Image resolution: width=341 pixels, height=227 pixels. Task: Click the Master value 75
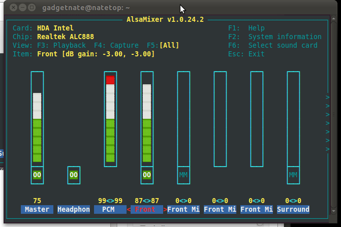pyautogui.click(x=37, y=201)
